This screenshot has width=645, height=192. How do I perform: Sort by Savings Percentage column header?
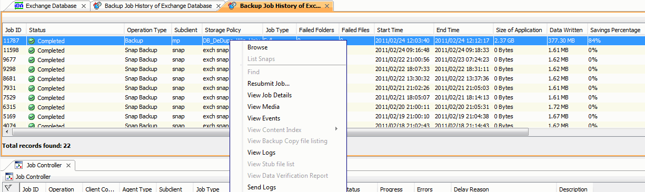pos(615,30)
